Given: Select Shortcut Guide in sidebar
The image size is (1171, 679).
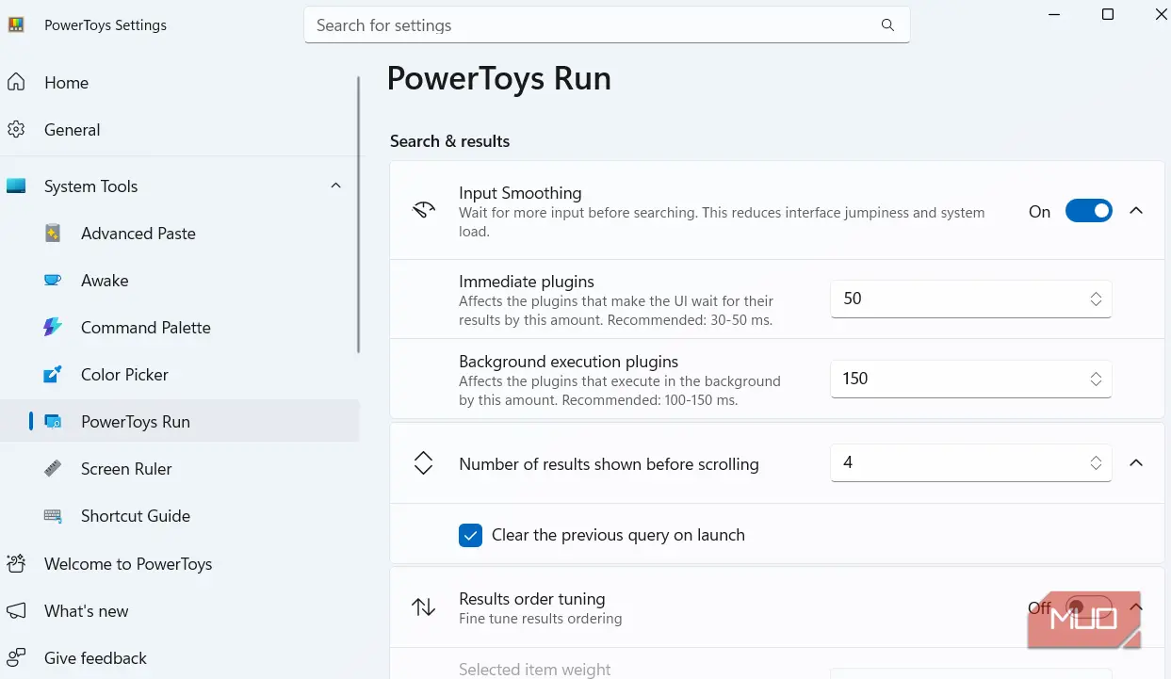Looking at the screenshot, I should click(x=179, y=516).
